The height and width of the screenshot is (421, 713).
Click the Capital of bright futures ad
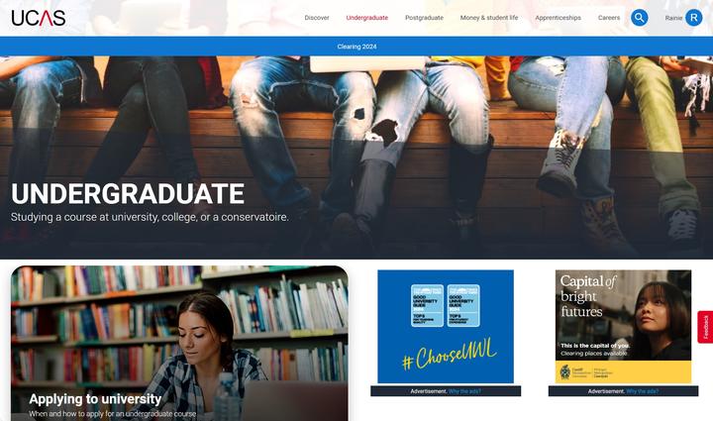tap(623, 327)
